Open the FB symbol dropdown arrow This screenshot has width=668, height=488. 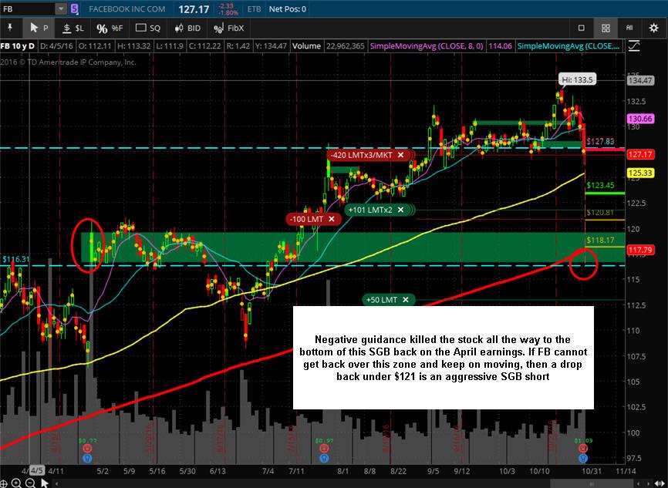coord(61,8)
